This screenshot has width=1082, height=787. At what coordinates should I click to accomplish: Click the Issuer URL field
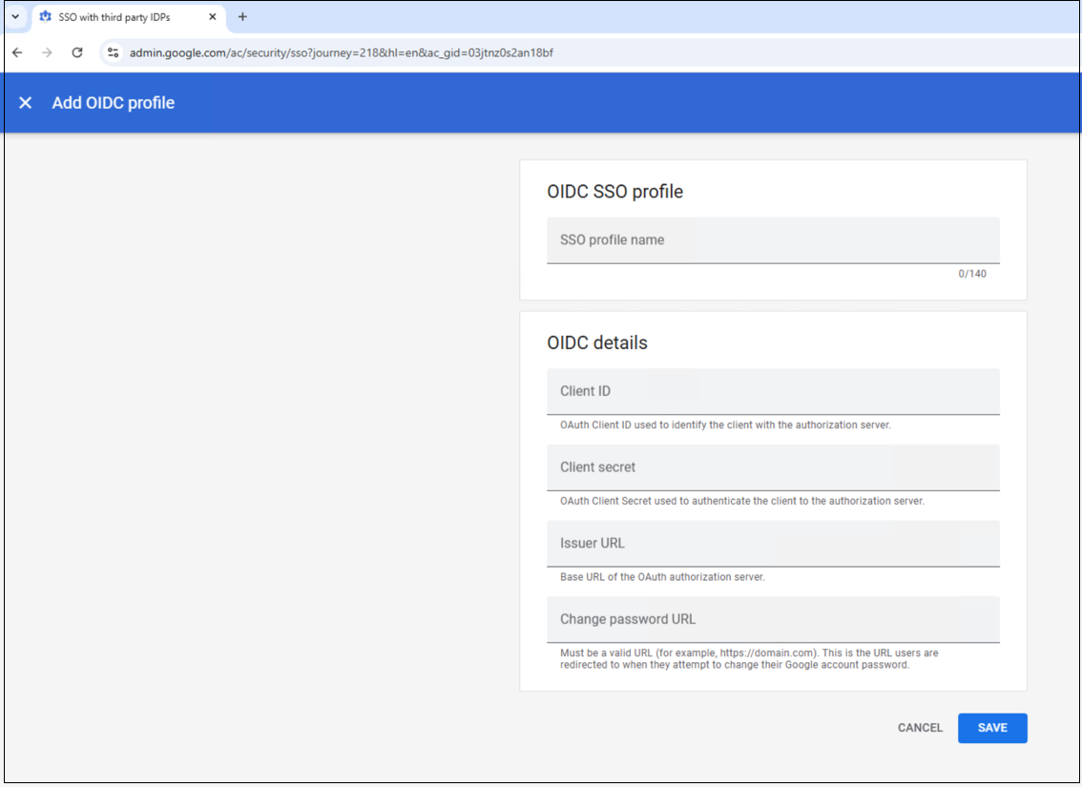[773, 544]
